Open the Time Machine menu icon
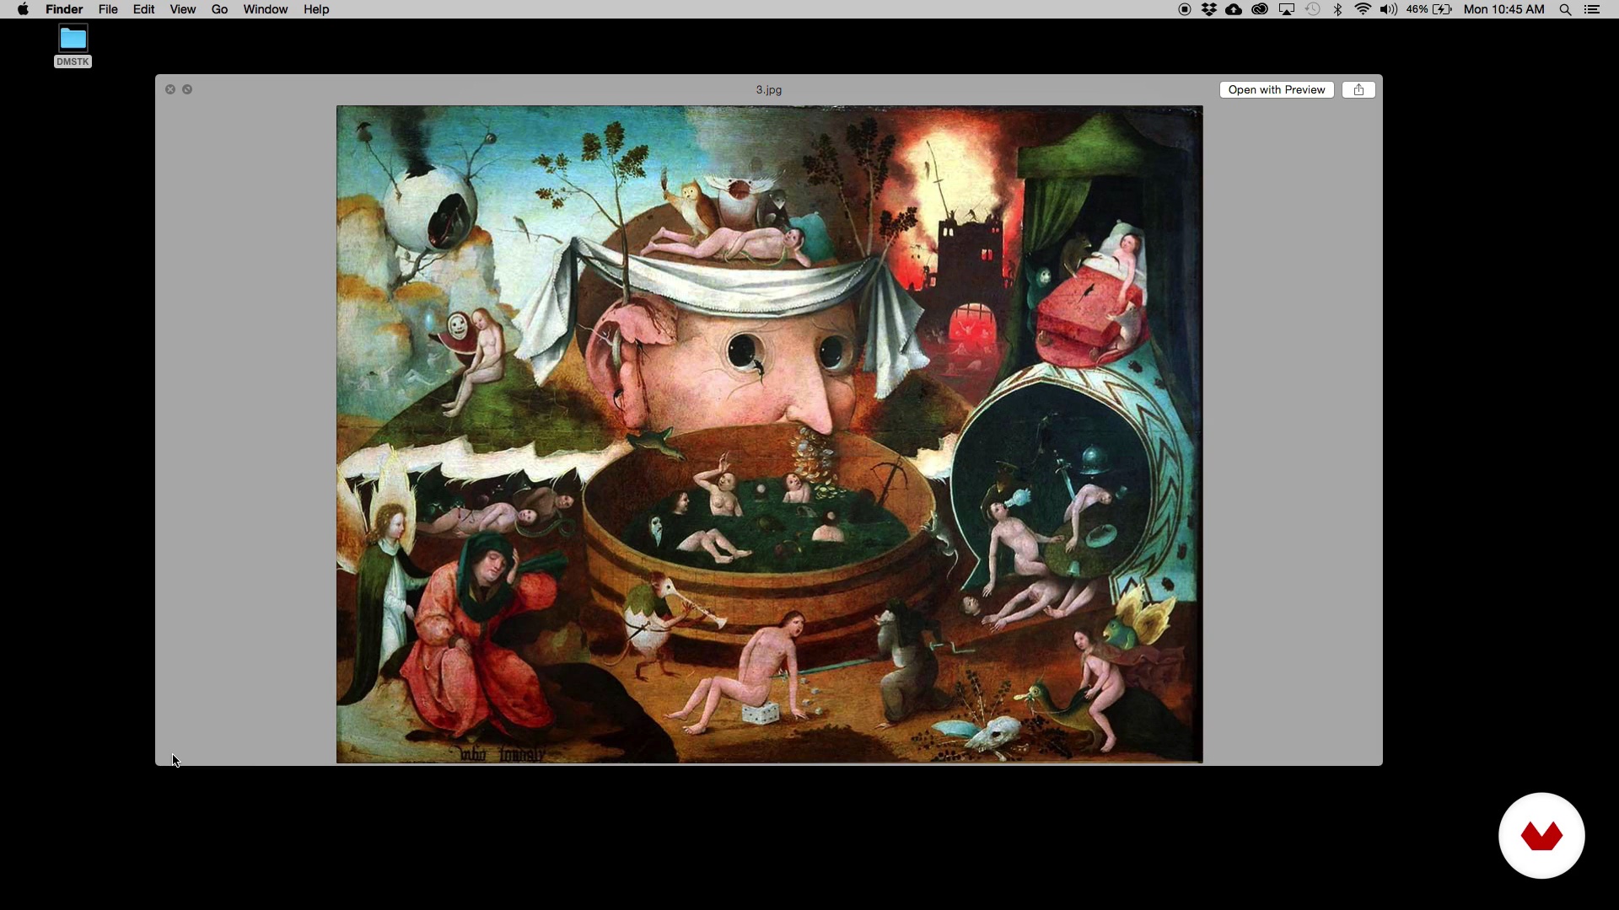This screenshot has width=1619, height=910. pos(1313,9)
